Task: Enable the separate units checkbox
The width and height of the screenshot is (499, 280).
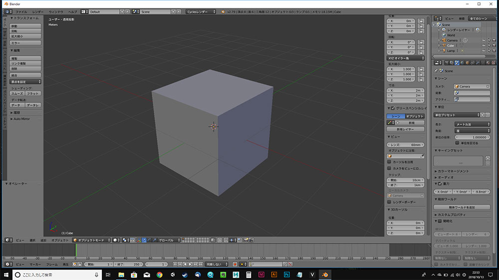Action: click(457, 143)
